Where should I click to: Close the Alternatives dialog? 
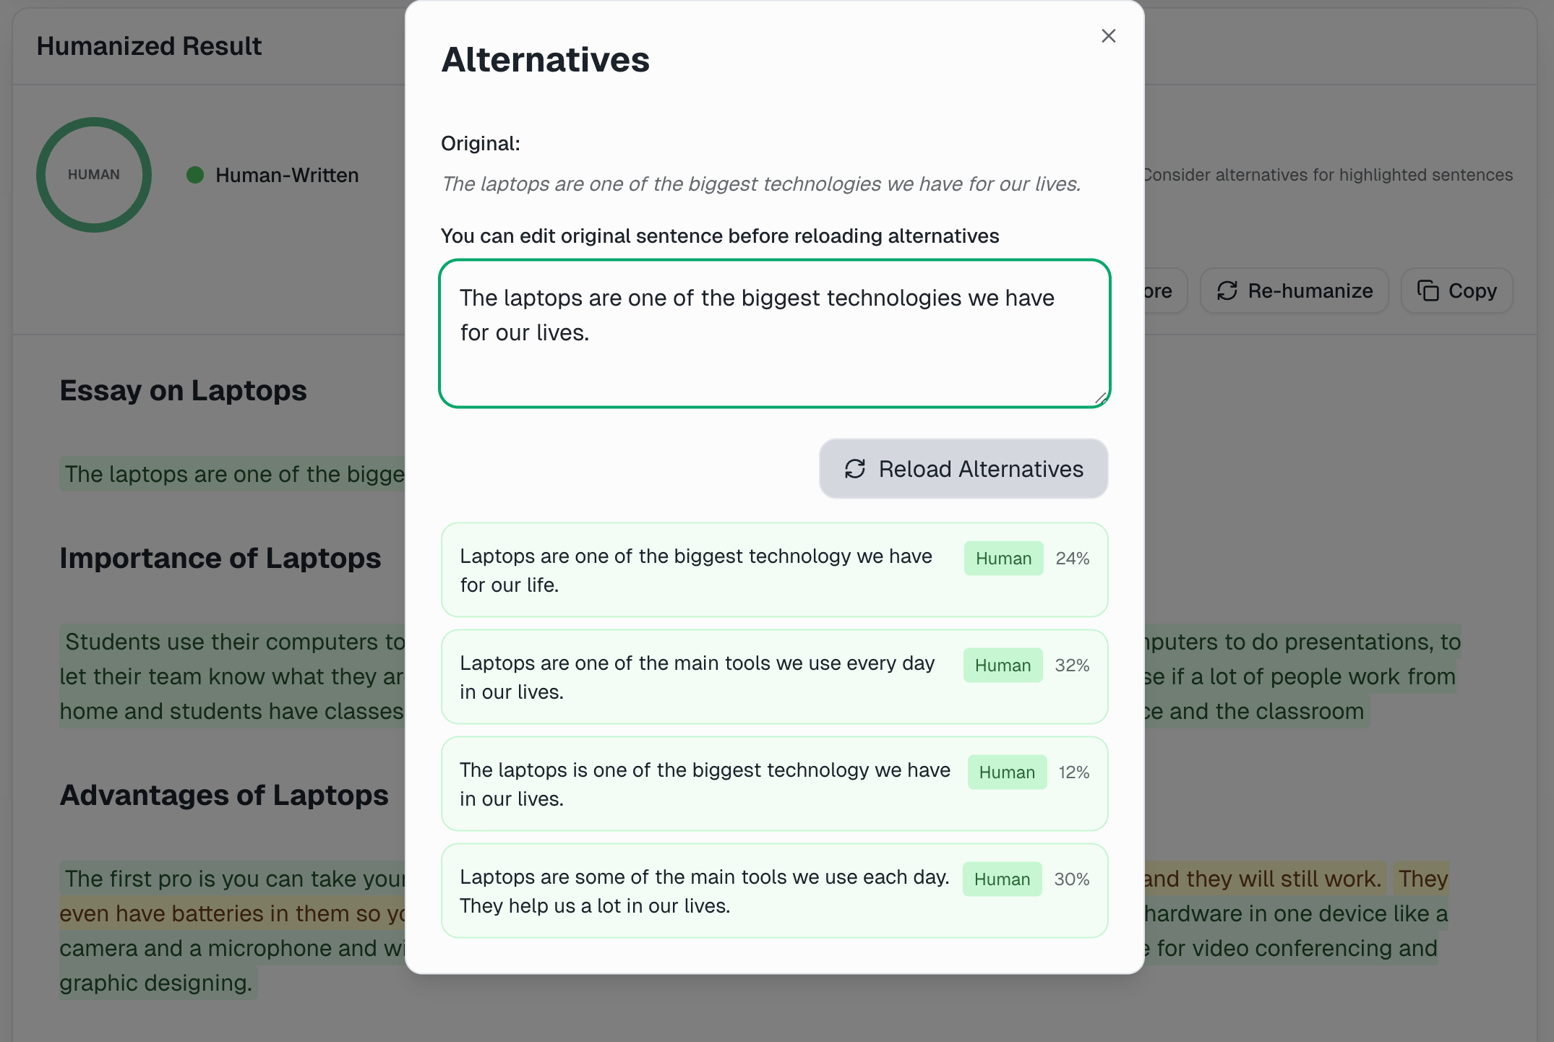tap(1108, 35)
